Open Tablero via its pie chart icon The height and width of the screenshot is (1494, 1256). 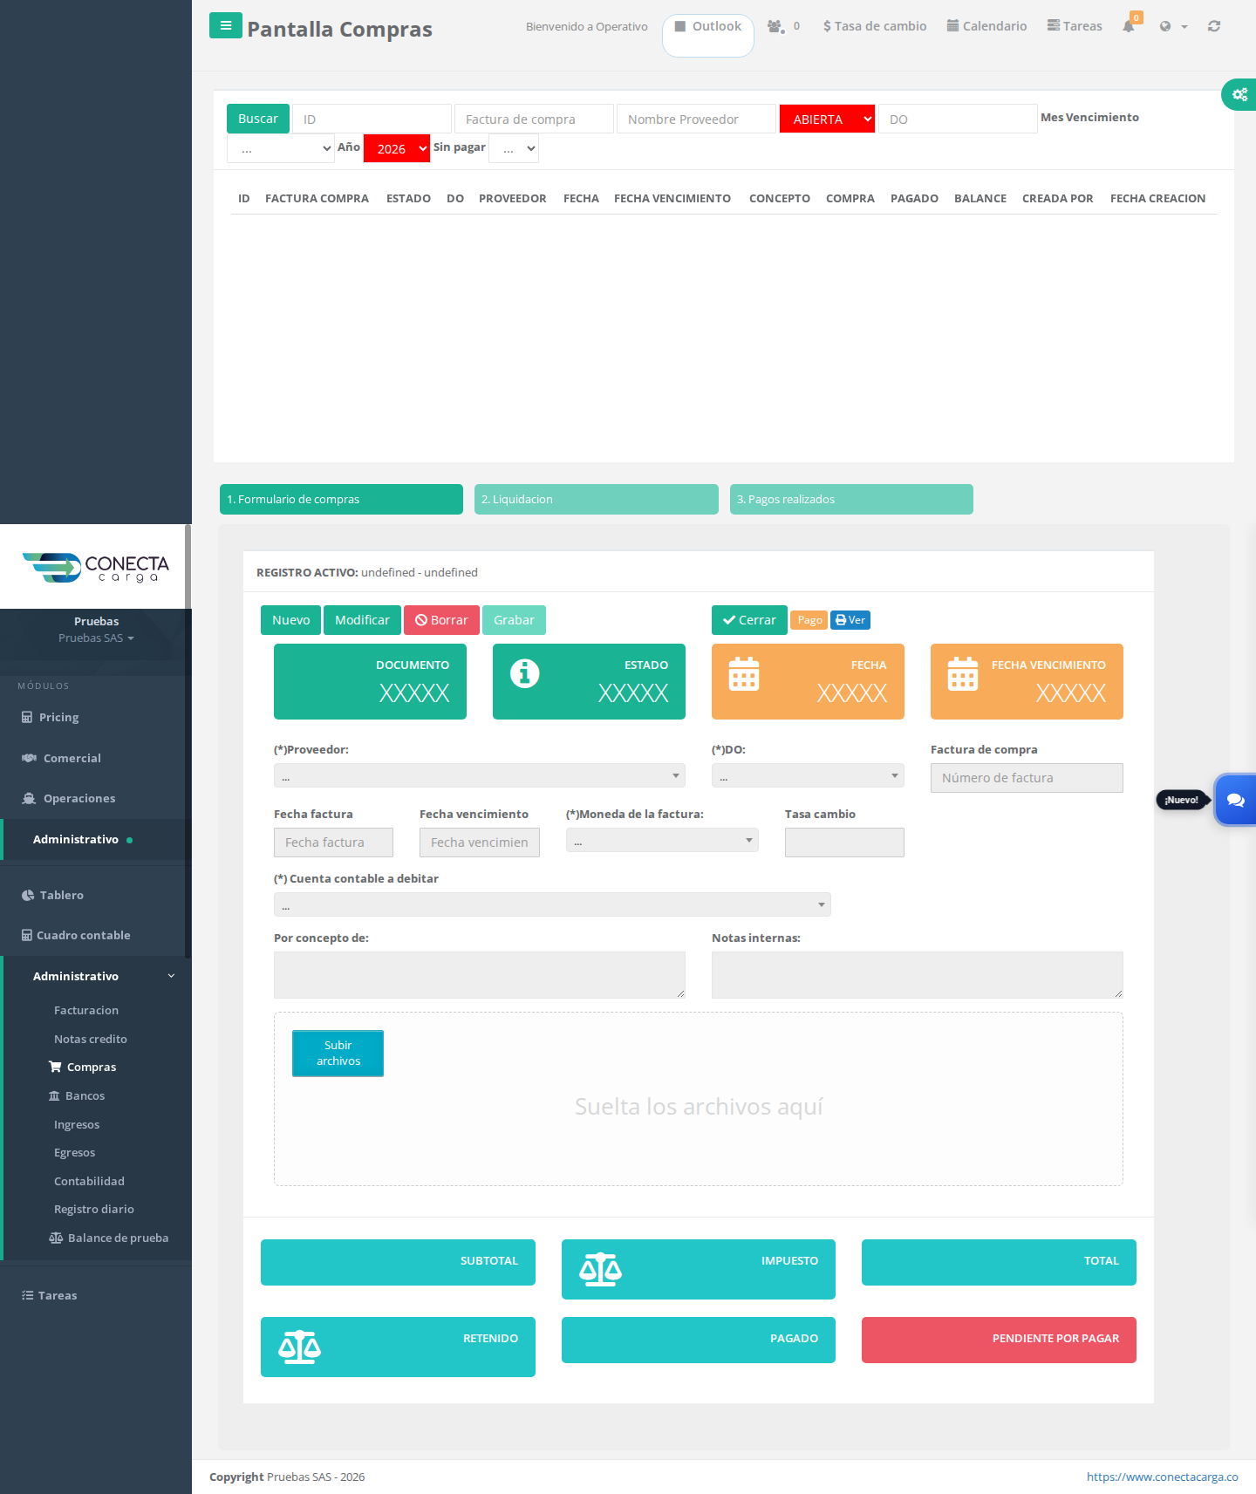(28, 895)
